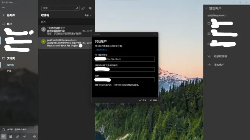Viewport: 250px width, 140px height.
Task: Switch to Mail view icon
Action: pos(3,137)
